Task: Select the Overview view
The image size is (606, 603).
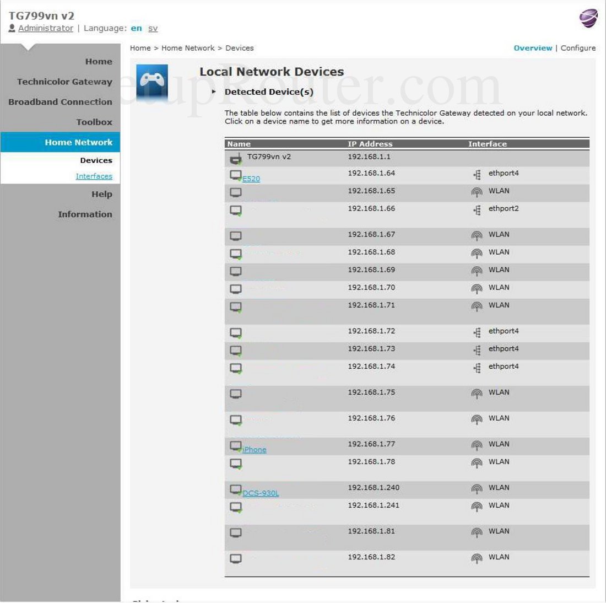Action: tap(533, 48)
